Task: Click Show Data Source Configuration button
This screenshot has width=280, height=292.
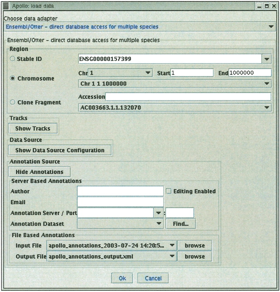Action: 60,150
